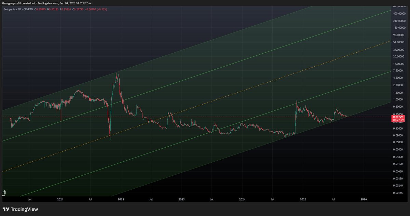Image resolution: width=410 pixels, height=216 pixels.
Task: Click the 2025 label on the time axis
Action: (x=303, y=199)
